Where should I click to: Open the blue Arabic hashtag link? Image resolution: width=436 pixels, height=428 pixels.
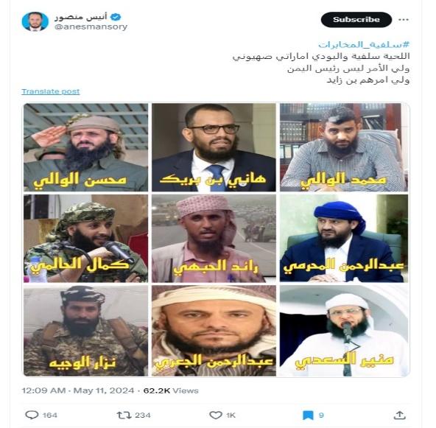pos(364,44)
